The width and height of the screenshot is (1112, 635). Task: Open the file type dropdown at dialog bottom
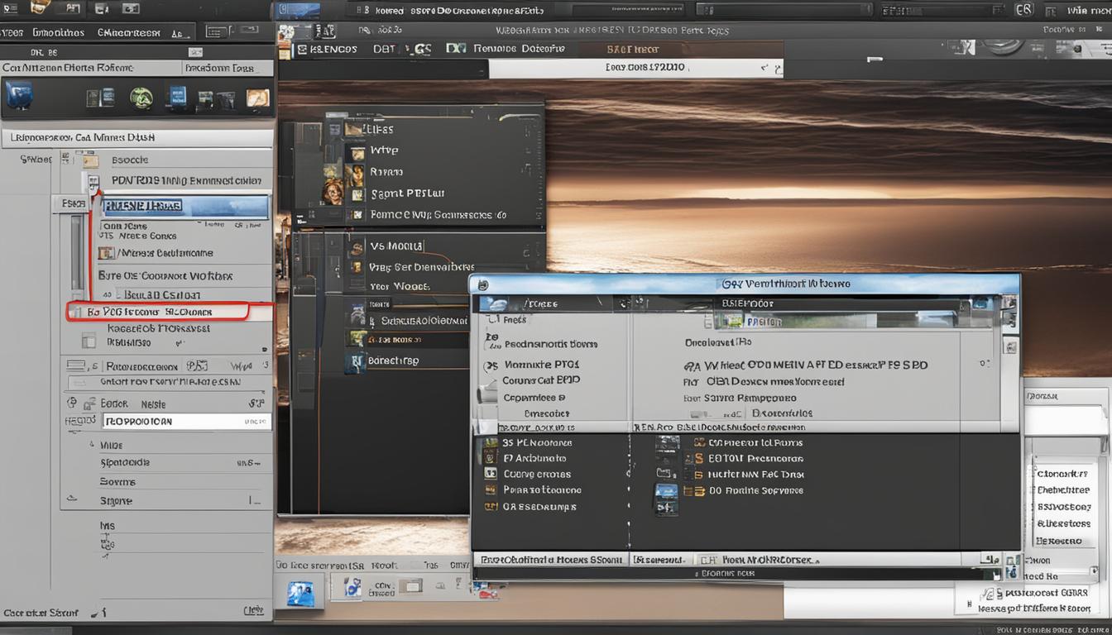click(827, 559)
